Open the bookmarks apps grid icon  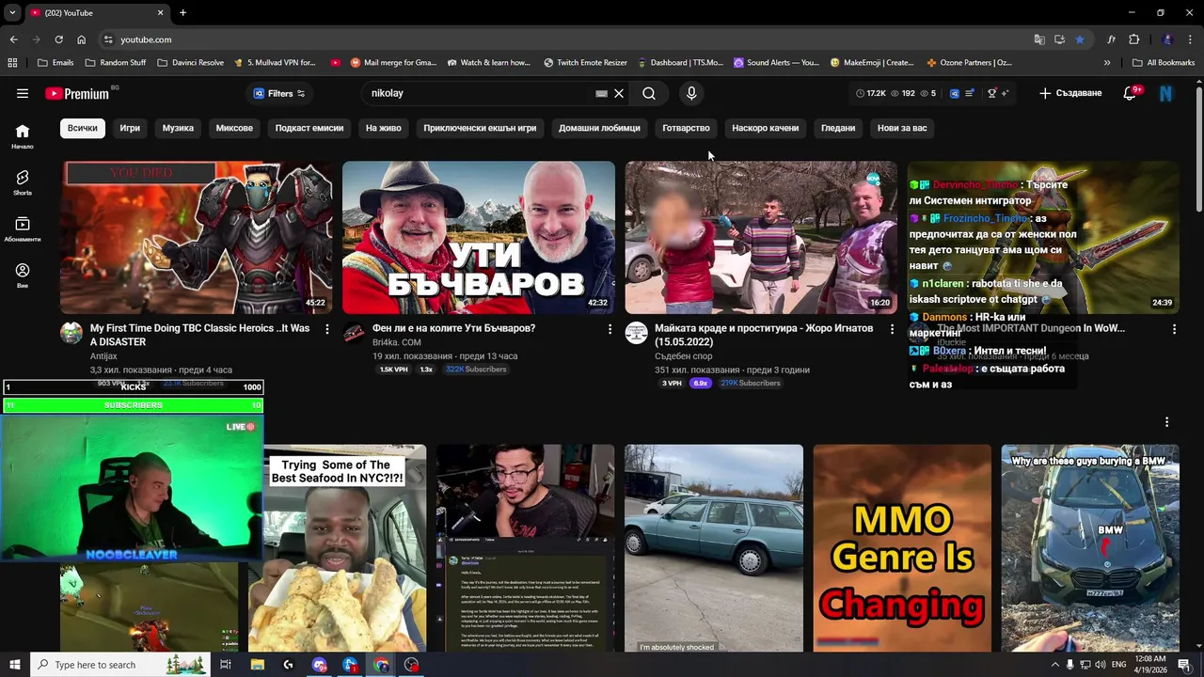[x=12, y=63]
